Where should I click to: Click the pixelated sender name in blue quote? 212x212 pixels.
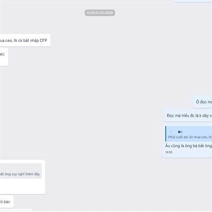pos(180,132)
